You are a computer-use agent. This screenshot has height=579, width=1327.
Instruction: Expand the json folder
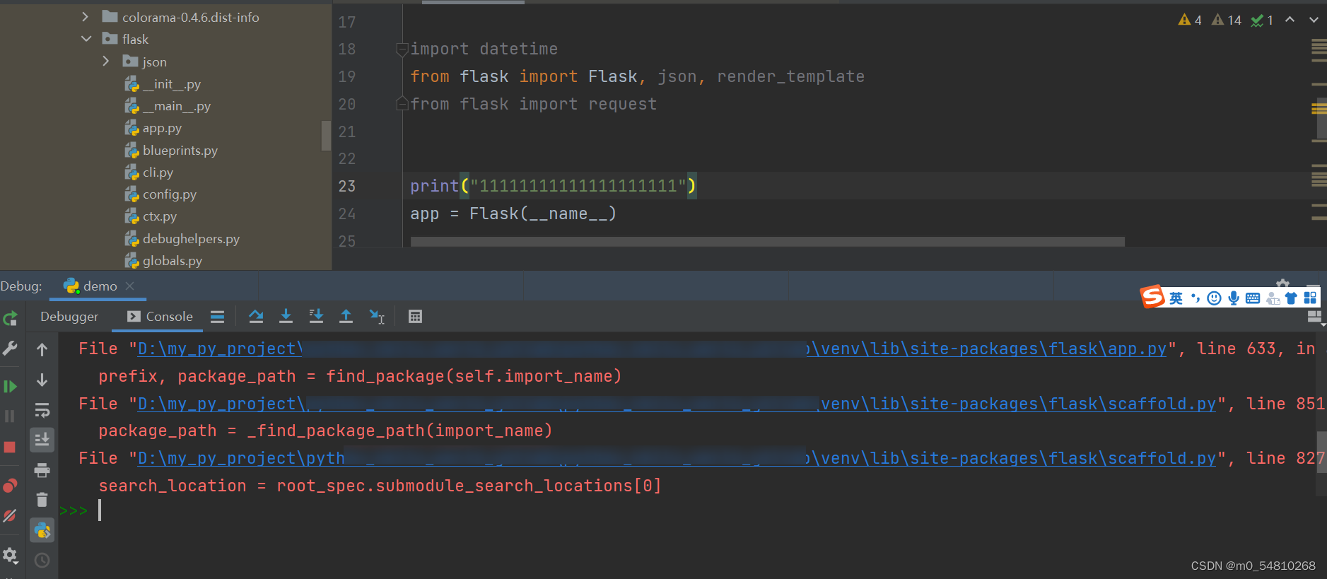[106, 62]
